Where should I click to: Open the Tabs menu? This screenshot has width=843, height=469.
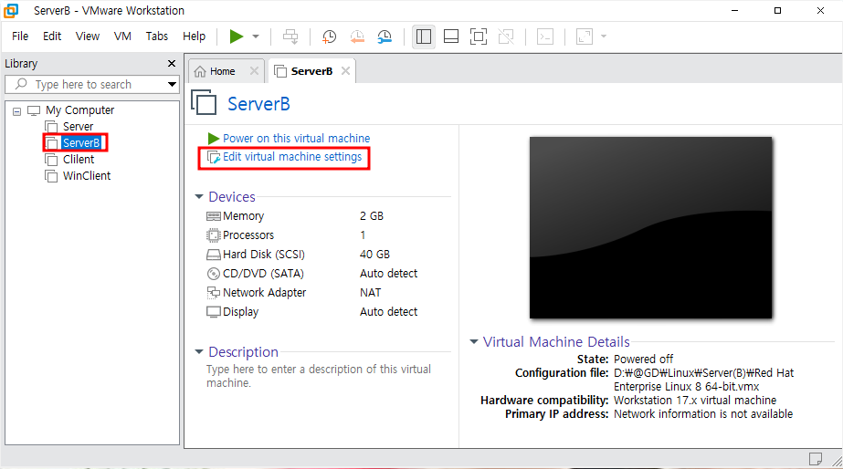tap(157, 36)
